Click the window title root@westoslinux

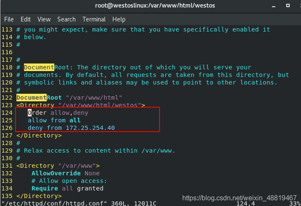pos(155,5)
